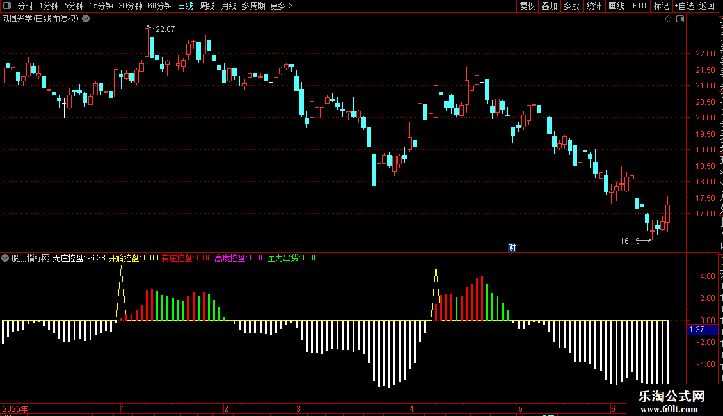
Task: Open F10 company information
Action: coord(639,6)
